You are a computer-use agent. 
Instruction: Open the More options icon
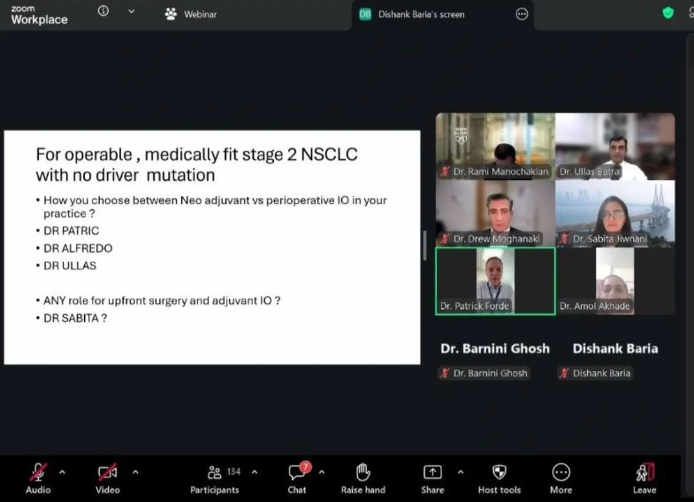click(x=560, y=473)
